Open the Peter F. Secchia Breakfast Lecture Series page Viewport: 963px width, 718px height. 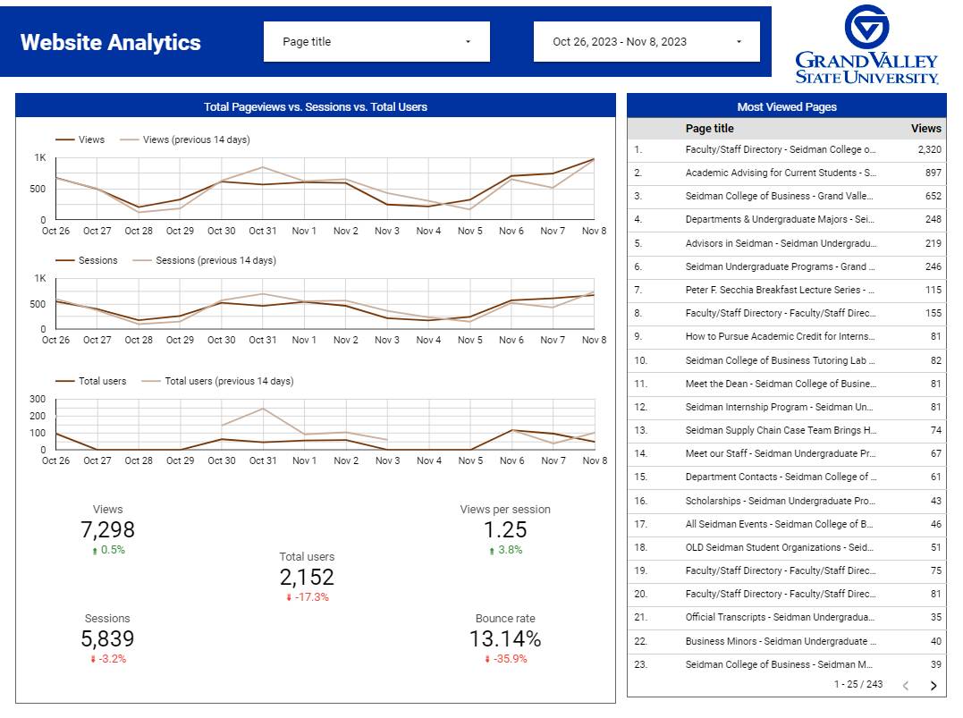[787, 290]
